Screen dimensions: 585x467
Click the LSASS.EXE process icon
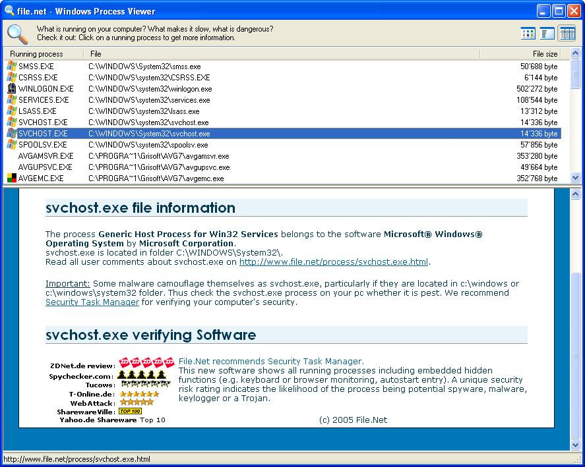12,111
